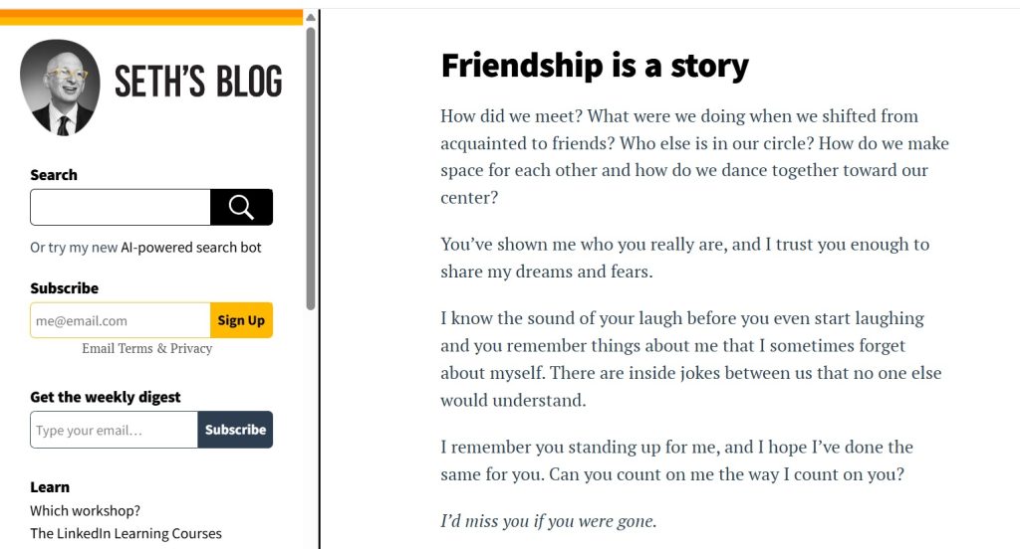The image size is (1020, 549).
Task: Open the Seth's Blog logo text
Action: pos(198,83)
